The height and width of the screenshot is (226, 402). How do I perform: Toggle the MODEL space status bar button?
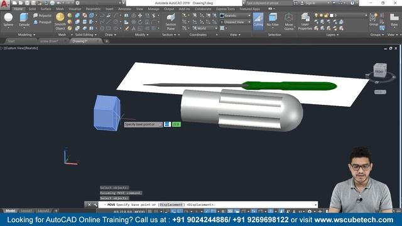click(139, 212)
